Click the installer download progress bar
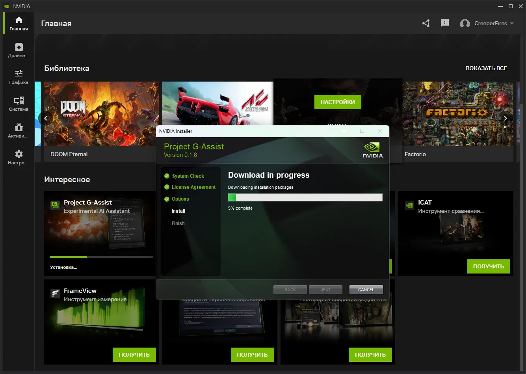This screenshot has height=374, width=526. [305, 197]
